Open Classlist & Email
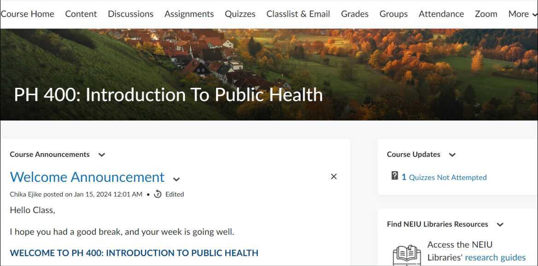 point(298,14)
